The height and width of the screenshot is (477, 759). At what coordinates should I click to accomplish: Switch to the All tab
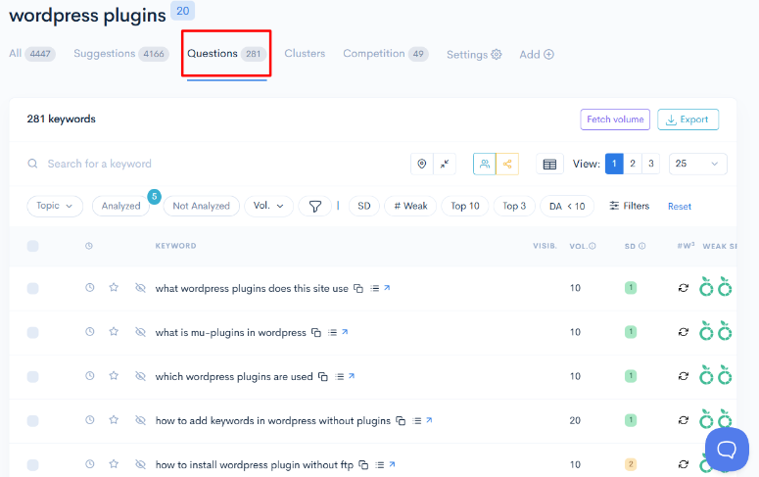(x=32, y=54)
